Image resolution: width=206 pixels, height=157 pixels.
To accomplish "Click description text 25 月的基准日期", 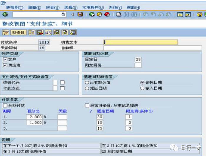I will (x=117, y=151).
